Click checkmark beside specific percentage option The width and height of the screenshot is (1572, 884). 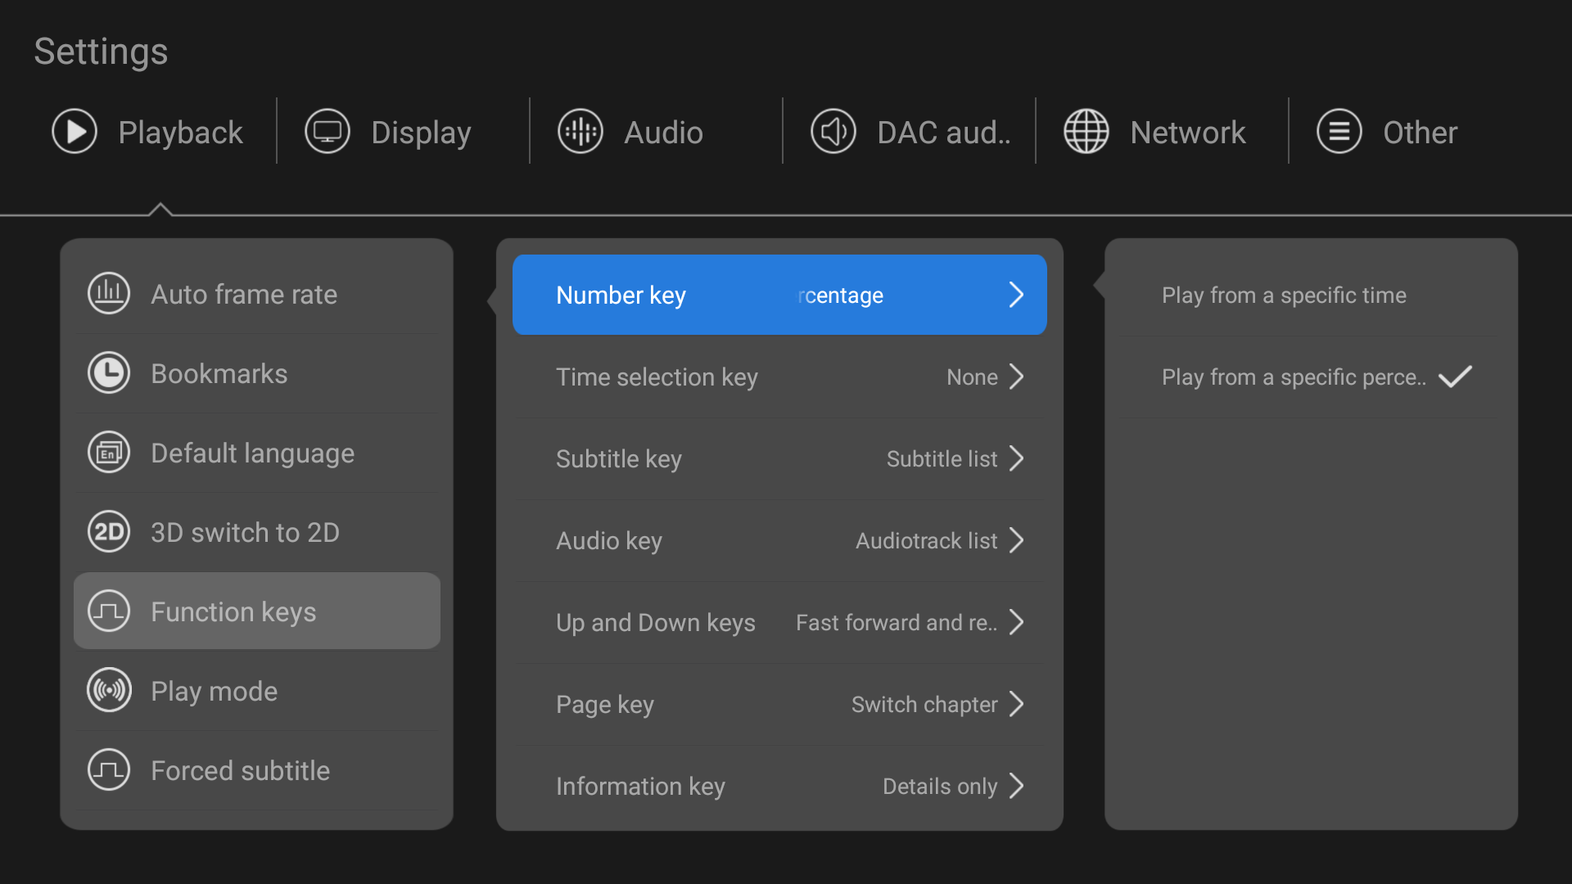point(1455,377)
